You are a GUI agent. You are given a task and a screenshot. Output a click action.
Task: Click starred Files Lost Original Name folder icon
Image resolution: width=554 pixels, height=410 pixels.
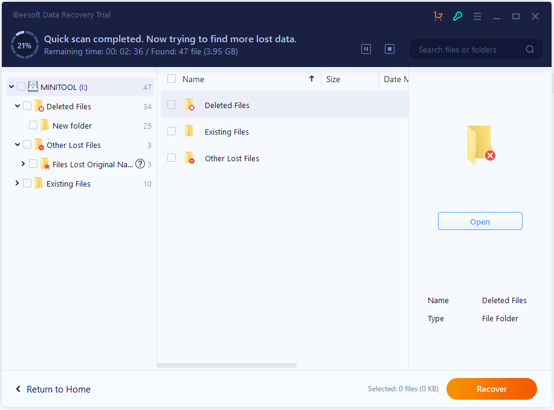[x=45, y=164]
